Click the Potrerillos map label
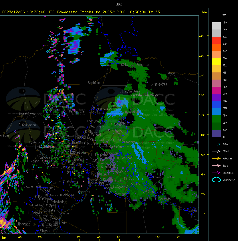The image size is (238, 241). 48,158
